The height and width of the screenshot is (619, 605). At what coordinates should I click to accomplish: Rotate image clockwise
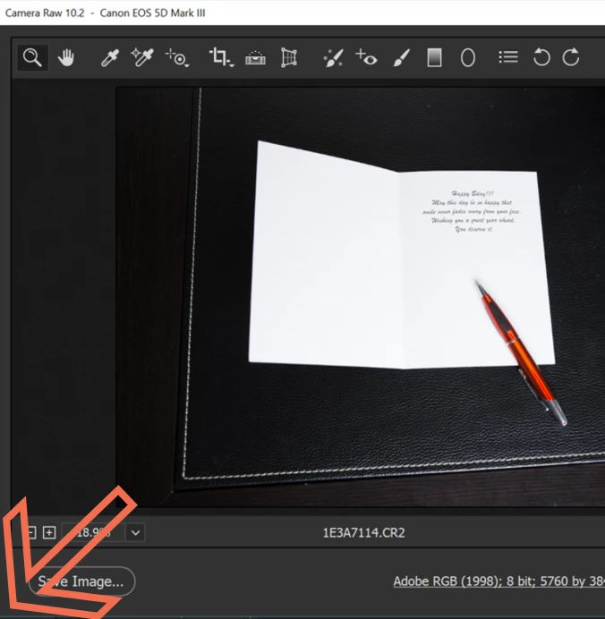pos(571,57)
